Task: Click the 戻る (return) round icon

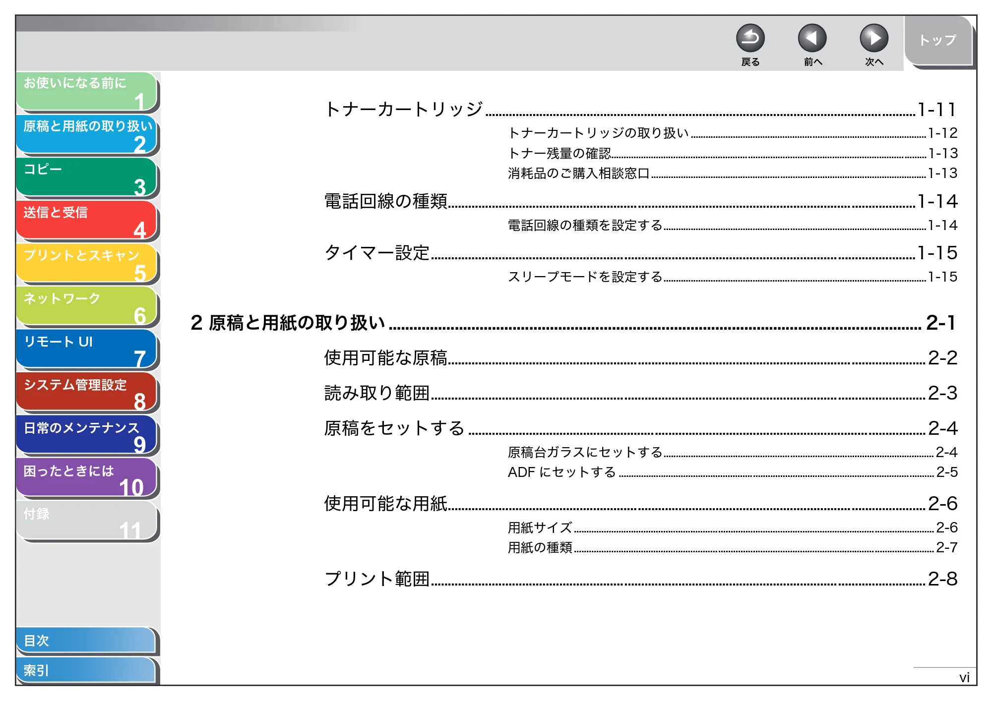Action: point(750,38)
